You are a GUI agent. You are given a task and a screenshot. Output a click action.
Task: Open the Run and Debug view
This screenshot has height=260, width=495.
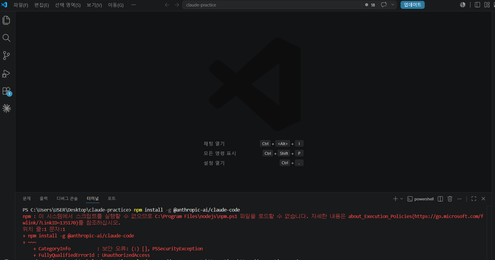coord(6,73)
